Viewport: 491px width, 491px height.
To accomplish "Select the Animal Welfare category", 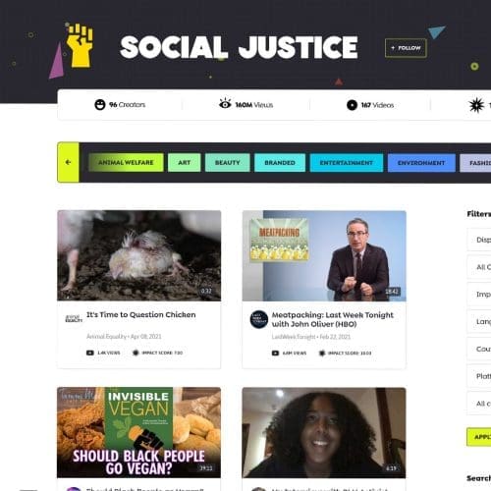I will [126, 162].
